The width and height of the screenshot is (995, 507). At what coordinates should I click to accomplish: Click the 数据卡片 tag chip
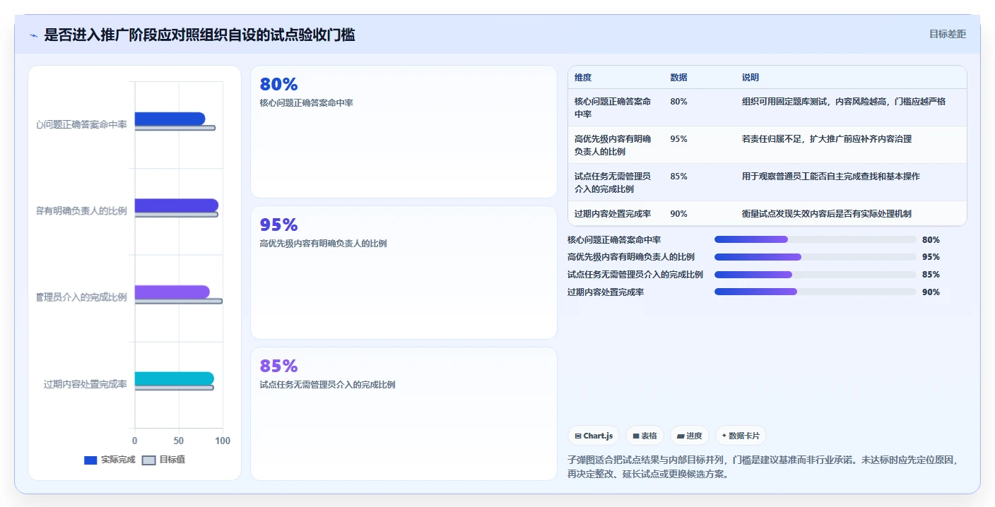pyautogui.click(x=741, y=436)
